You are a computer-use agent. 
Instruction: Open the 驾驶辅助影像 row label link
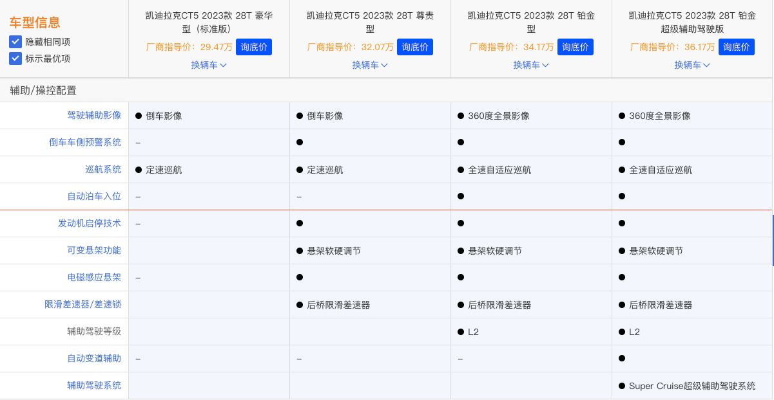tap(94, 116)
